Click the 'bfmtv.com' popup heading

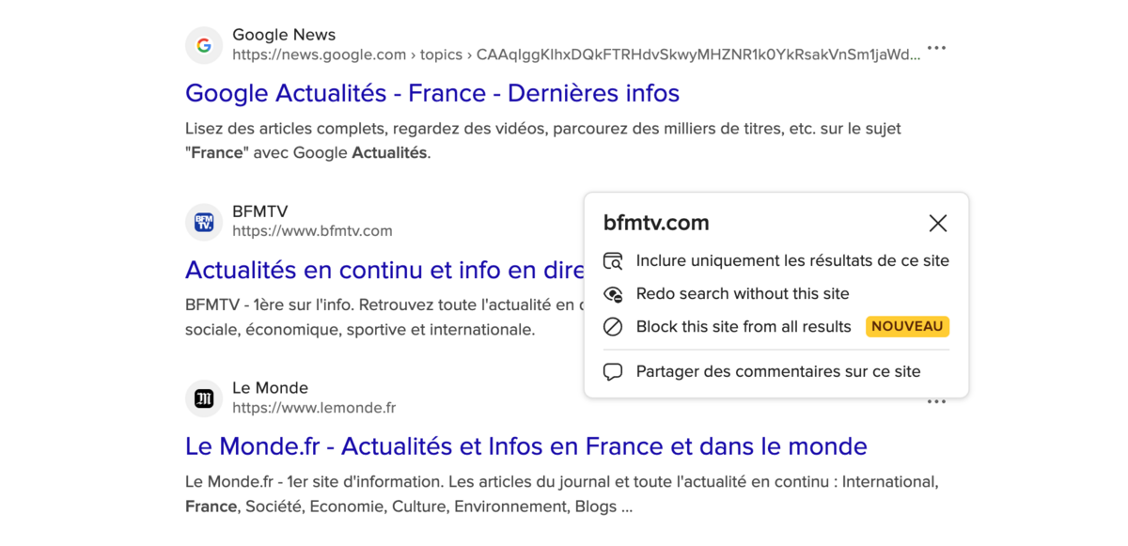656,223
